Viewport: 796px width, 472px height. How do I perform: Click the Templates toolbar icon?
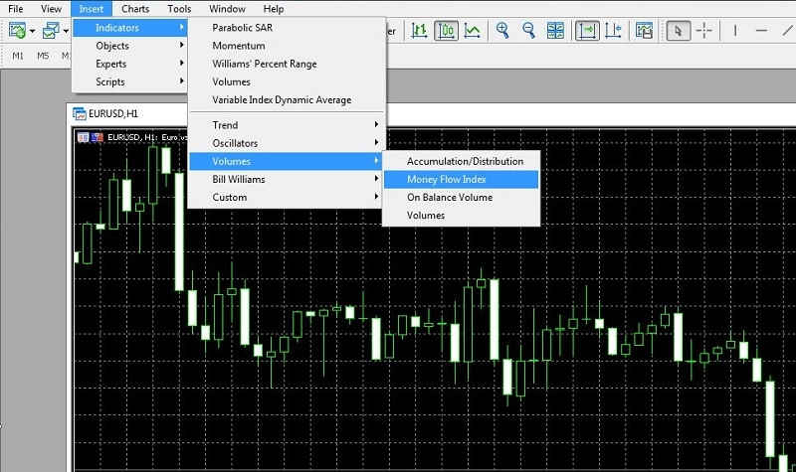pyautogui.click(x=644, y=31)
